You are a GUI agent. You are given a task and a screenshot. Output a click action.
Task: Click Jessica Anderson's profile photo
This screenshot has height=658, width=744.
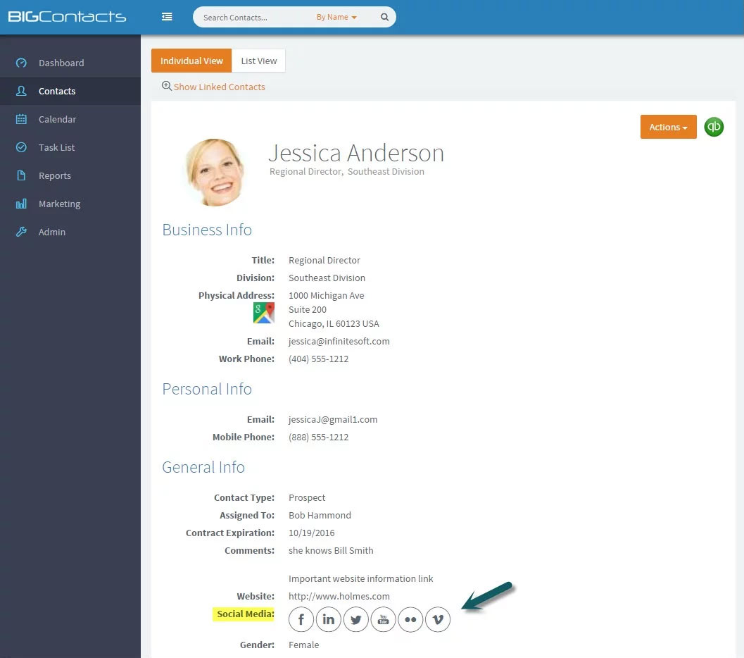pyautogui.click(x=216, y=172)
